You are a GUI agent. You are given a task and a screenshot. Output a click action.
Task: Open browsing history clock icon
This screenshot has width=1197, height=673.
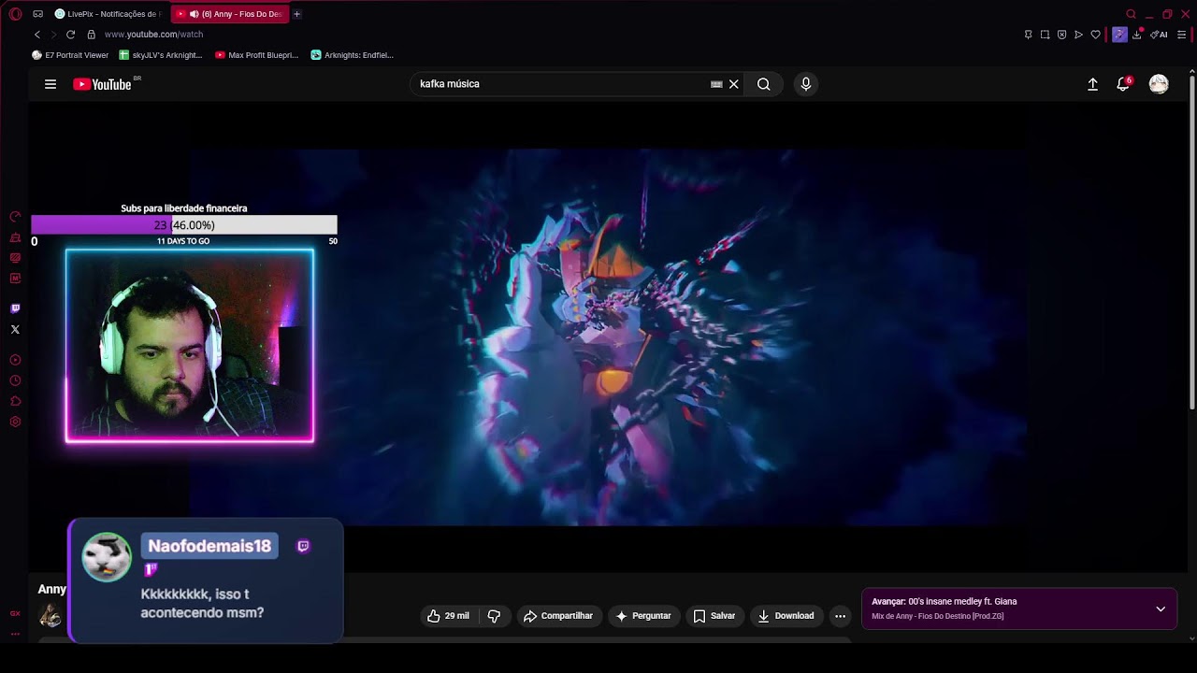pos(15,380)
